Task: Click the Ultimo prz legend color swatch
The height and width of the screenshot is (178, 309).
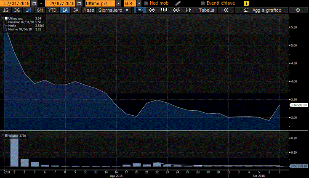Action: [x=6, y=19]
